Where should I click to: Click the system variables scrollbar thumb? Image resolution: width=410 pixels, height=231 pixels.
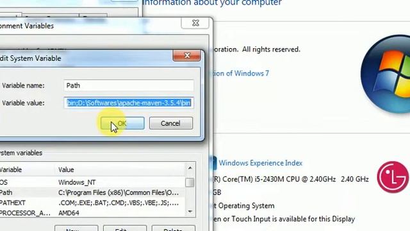(190, 182)
